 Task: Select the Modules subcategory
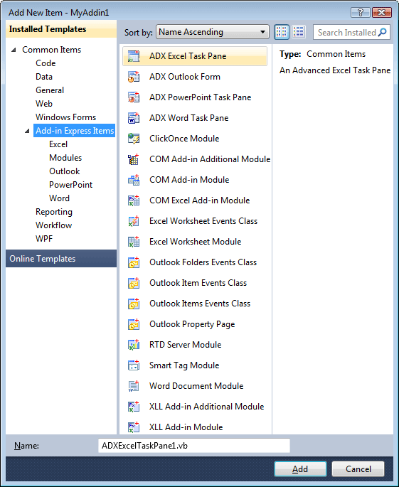[x=65, y=158]
